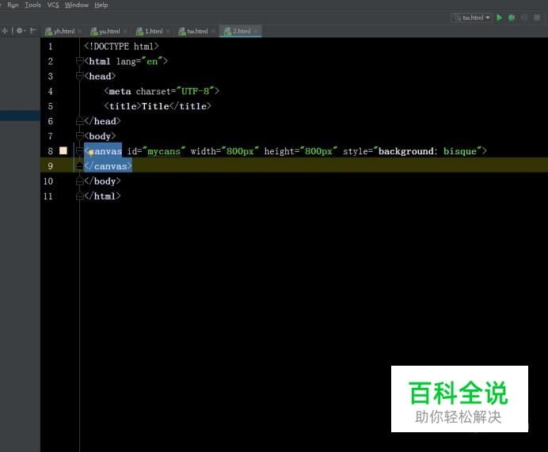Click the green Run button
Screen dimensions: 548x452
point(500,17)
